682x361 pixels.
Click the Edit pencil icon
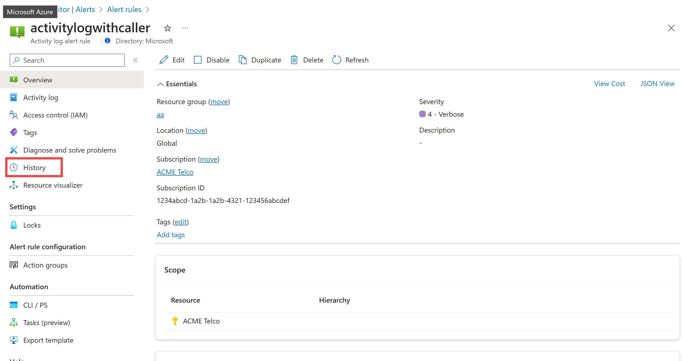coord(164,60)
